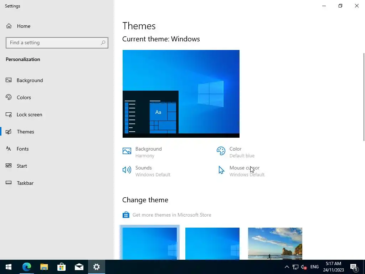Image resolution: width=365 pixels, height=274 pixels.
Task: Click the search magnifier icon
Action: click(103, 43)
